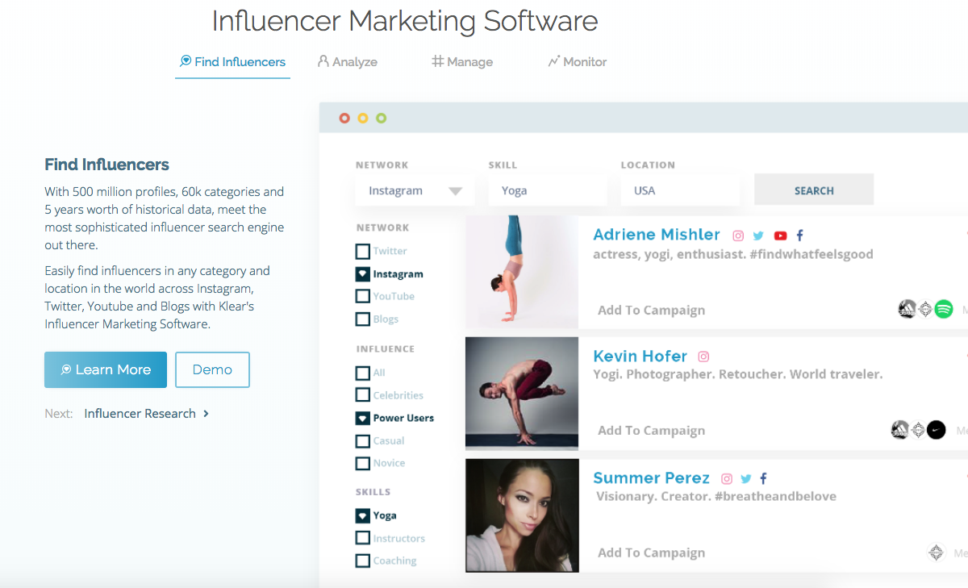This screenshot has width=968, height=588.
Task: Click the Facebook icon on Summer Perez's profile
Action: [763, 477]
